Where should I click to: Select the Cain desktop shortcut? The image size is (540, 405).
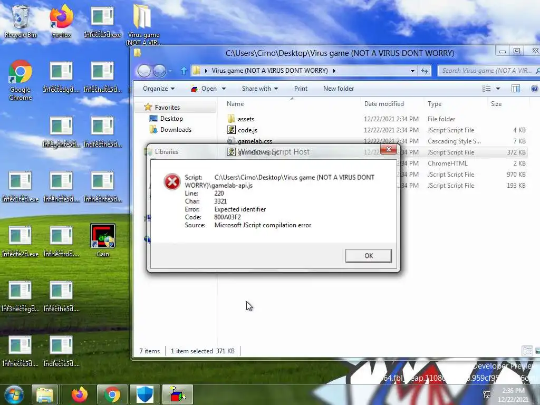click(103, 240)
